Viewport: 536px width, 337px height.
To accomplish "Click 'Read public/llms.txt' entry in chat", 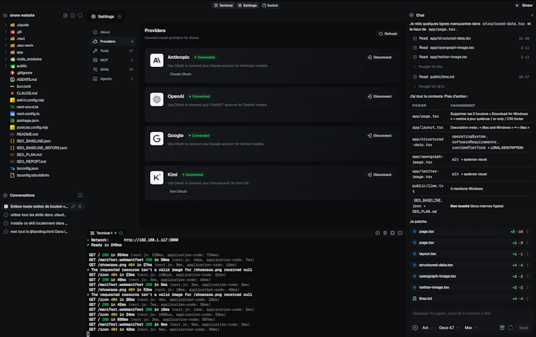I will pyautogui.click(x=471, y=77).
